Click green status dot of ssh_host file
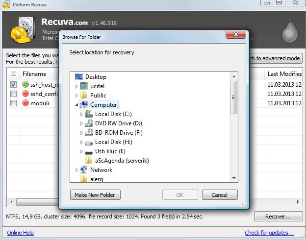The height and width of the screenshot is (240, 306). click(25, 84)
